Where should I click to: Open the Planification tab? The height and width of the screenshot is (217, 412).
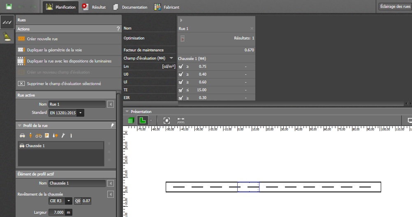tap(61, 7)
